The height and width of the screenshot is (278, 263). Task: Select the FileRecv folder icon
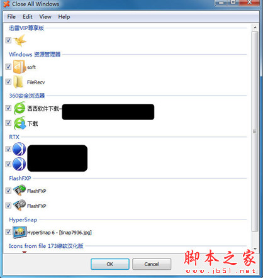[18, 82]
